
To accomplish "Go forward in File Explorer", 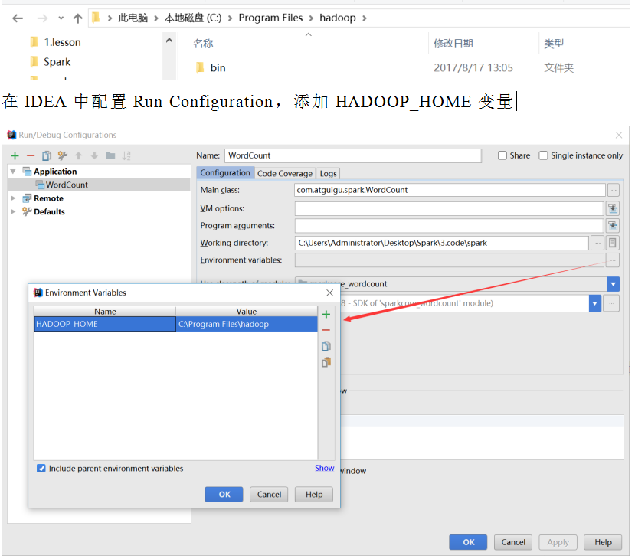I will (41, 18).
